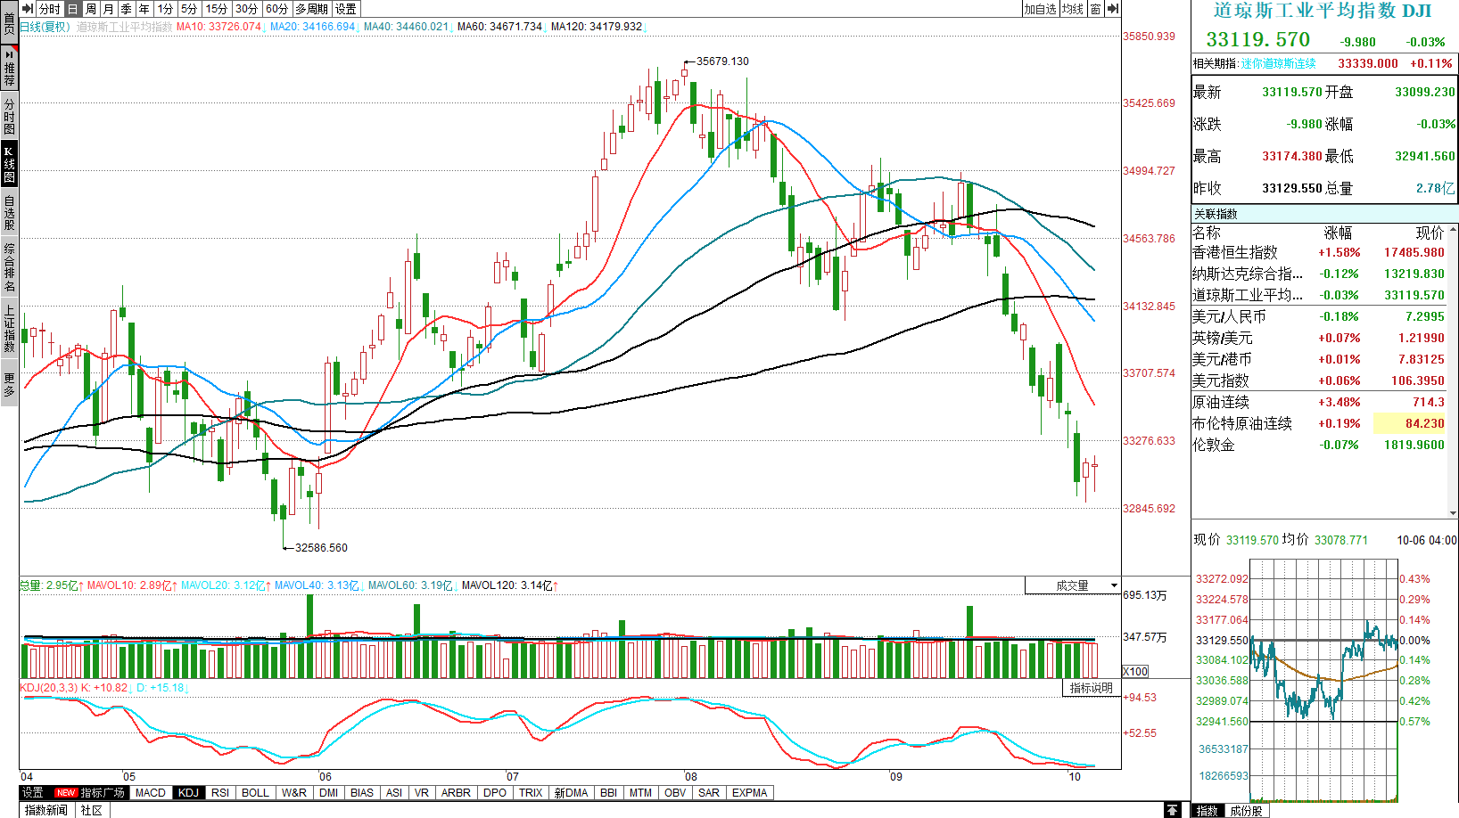Expand the 多周期 period options
This screenshot has width=1459, height=818.
point(311,9)
